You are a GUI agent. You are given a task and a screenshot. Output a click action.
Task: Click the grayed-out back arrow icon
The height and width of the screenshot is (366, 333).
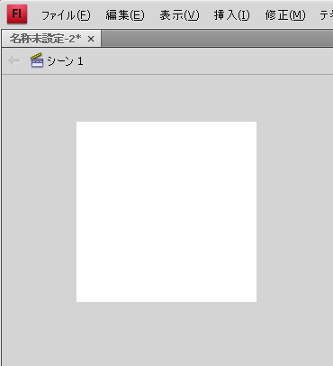[x=13, y=61]
